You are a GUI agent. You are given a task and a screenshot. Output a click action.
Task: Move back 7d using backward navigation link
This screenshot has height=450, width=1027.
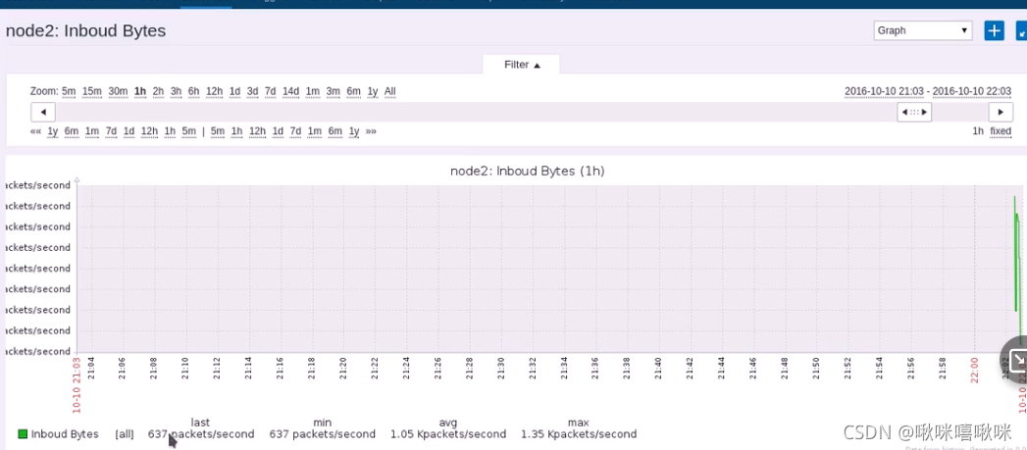(x=112, y=131)
